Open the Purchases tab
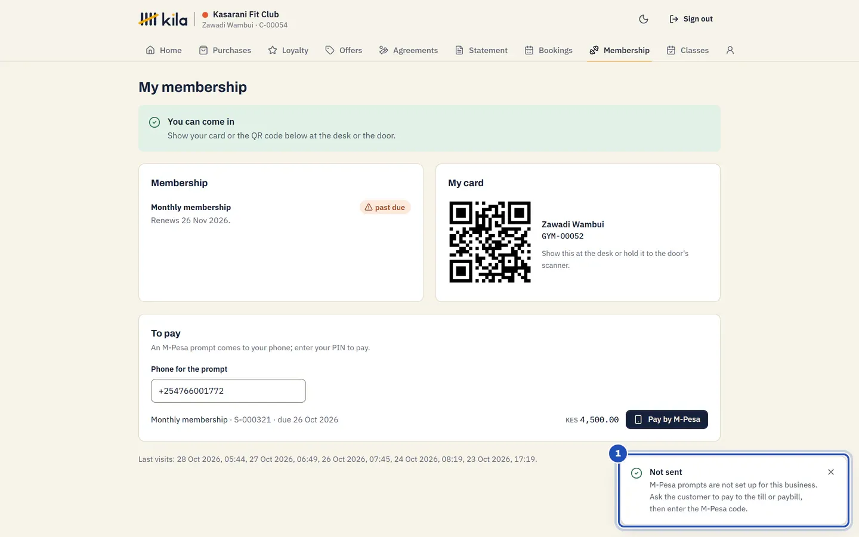859x537 pixels. [225, 50]
